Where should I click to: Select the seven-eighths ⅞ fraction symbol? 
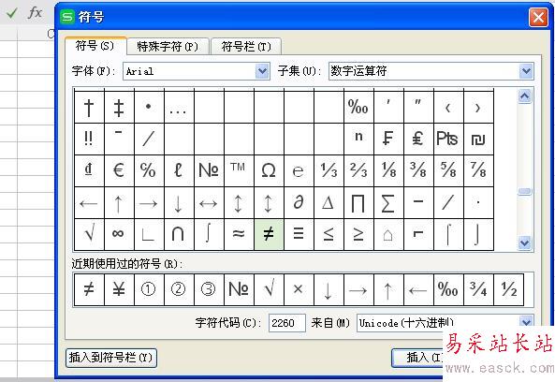click(478, 170)
